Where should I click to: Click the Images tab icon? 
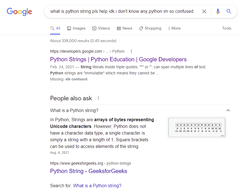(x=69, y=28)
